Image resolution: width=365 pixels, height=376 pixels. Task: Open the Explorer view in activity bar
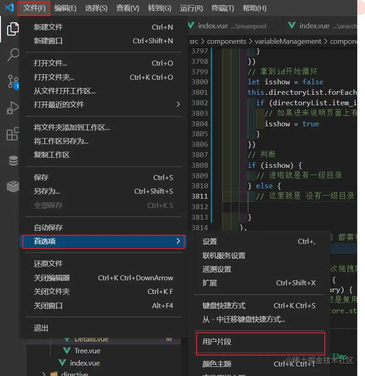click(x=13, y=29)
